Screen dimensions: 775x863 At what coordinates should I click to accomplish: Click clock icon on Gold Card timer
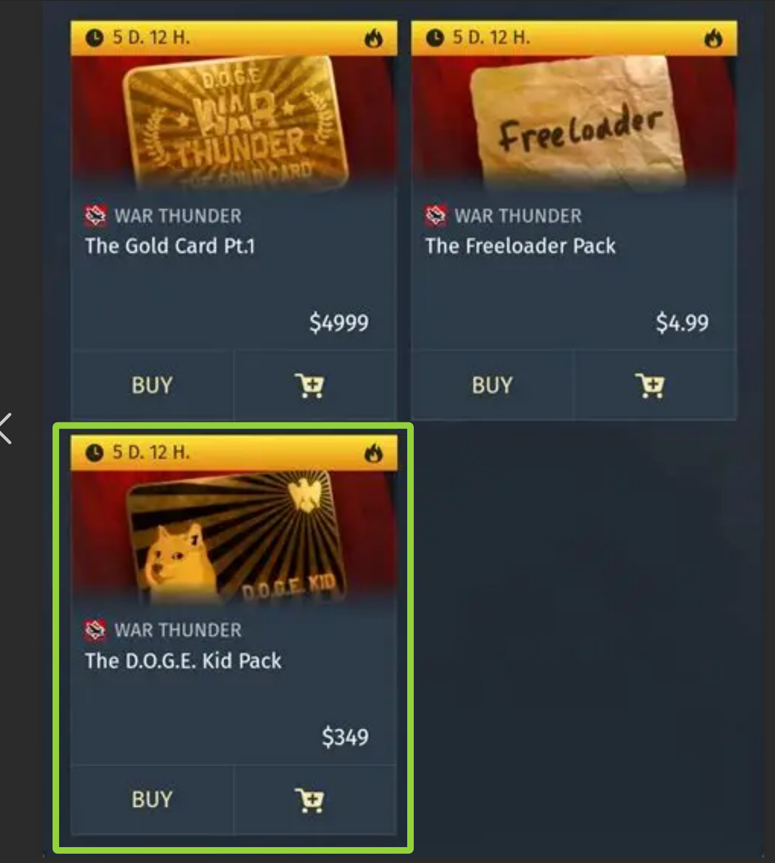click(x=94, y=38)
